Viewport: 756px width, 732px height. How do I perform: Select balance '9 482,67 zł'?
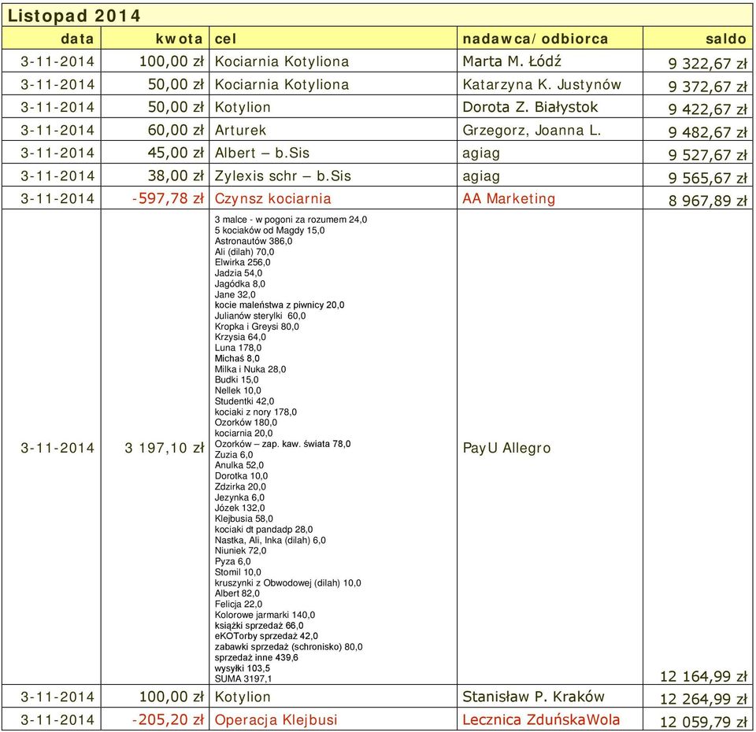[x=707, y=132]
